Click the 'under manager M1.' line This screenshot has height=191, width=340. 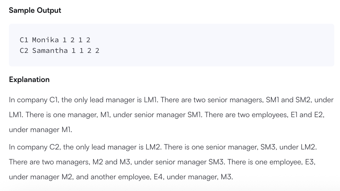pyautogui.click(x=41, y=130)
